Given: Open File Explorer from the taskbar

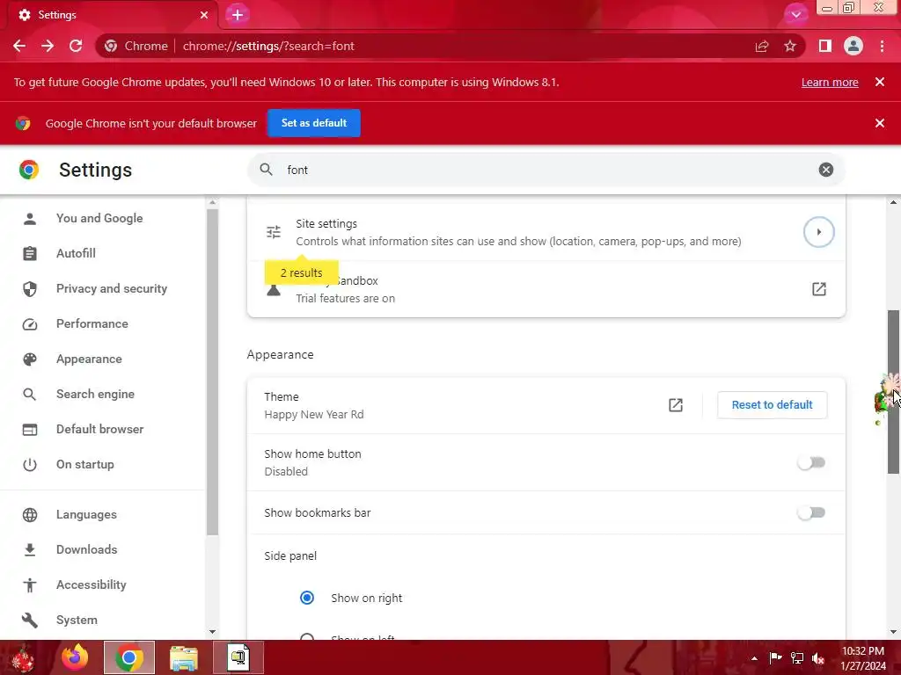Looking at the screenshot, I should point(183,657).
